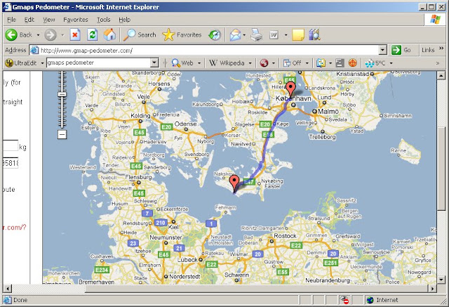449x307 pixels.
Task: Click the map zoom slider handle
Action: [62, 94]
